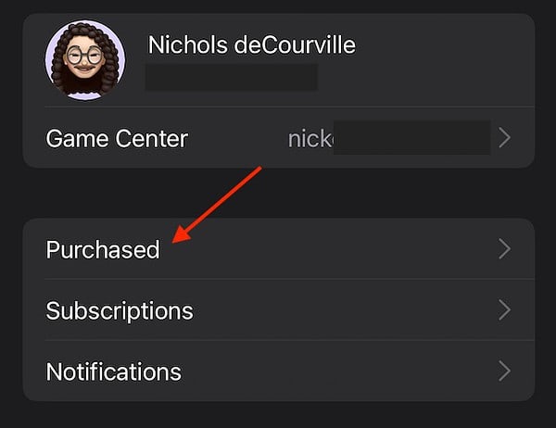Click the blacked-out part of Game Center nickname
Viewport: 556px width, 428px height.
(411, 138)
